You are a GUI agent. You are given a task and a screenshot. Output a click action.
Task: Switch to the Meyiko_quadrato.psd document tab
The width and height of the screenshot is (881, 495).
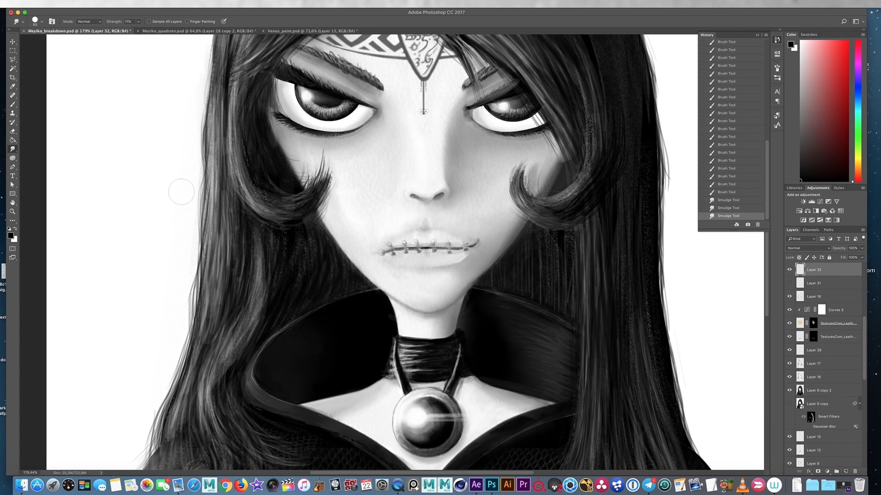[198, 31]
